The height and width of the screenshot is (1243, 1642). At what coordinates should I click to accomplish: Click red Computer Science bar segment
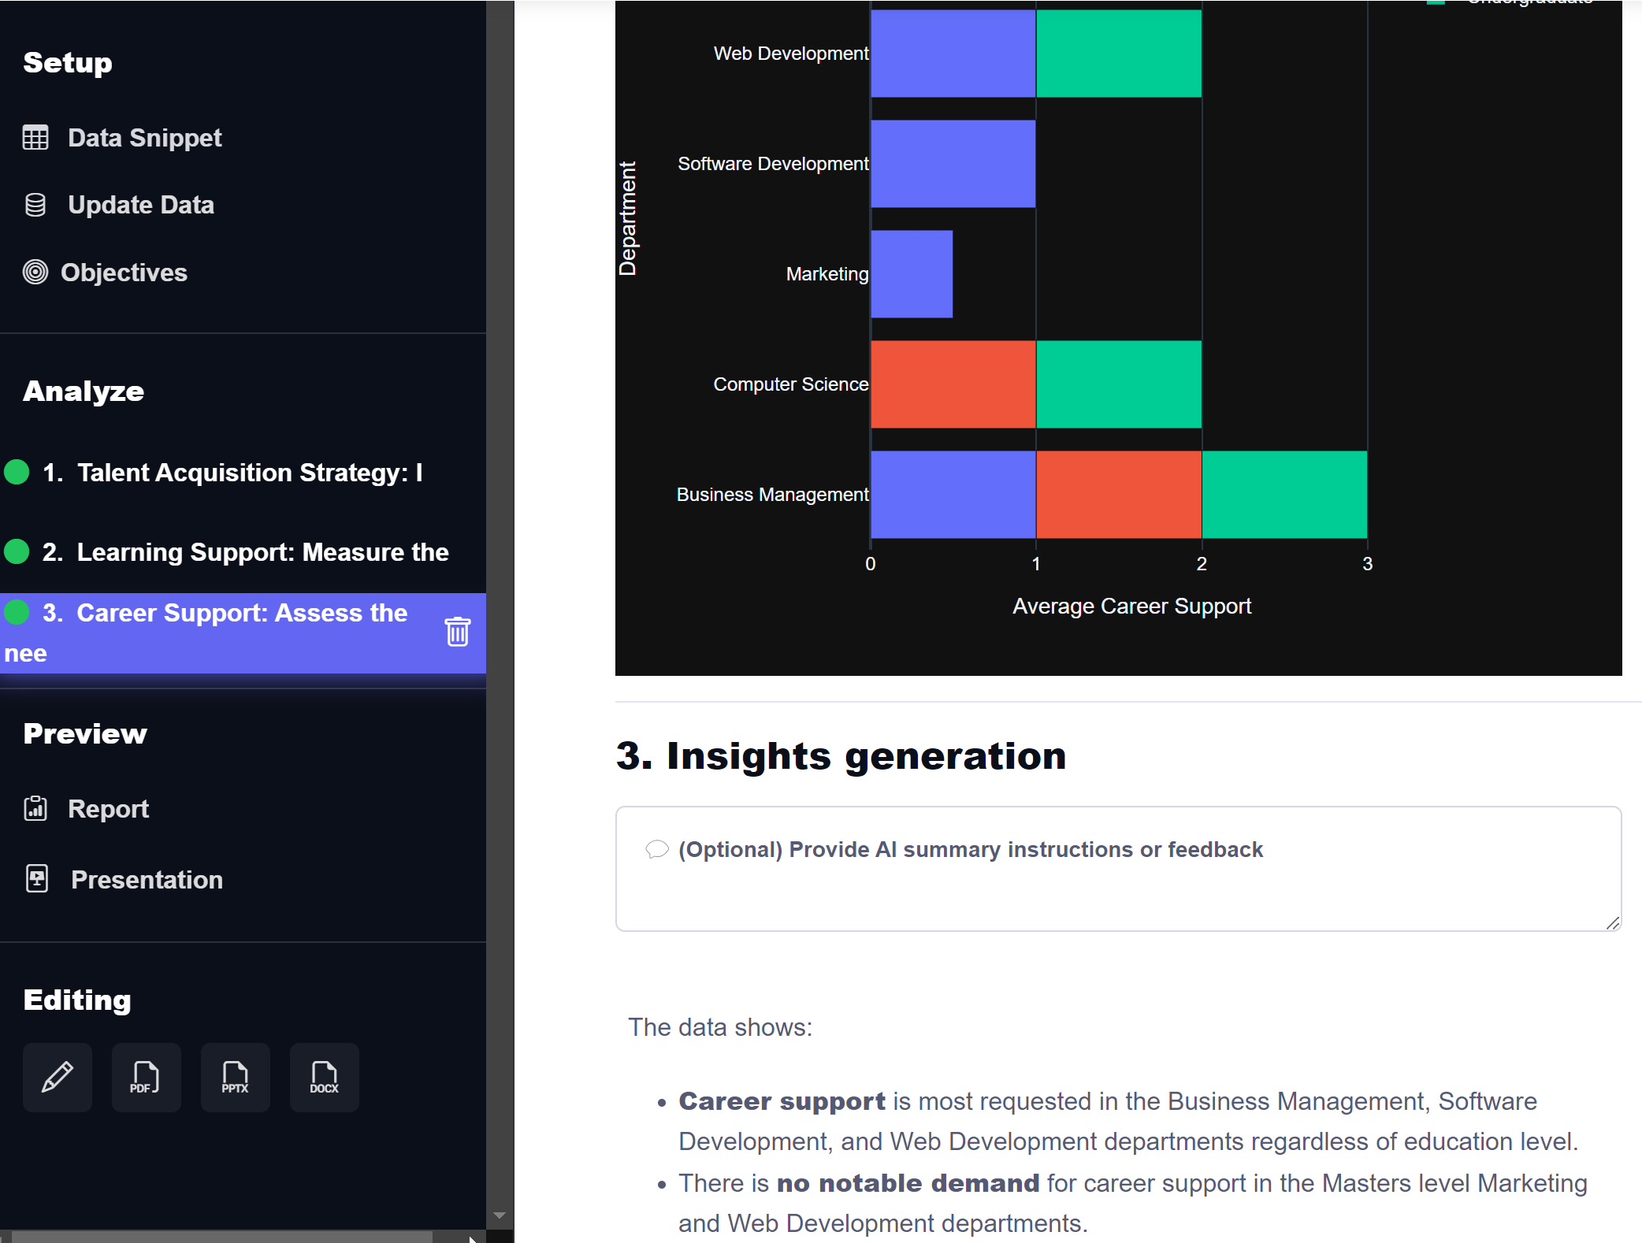point(953,384)
